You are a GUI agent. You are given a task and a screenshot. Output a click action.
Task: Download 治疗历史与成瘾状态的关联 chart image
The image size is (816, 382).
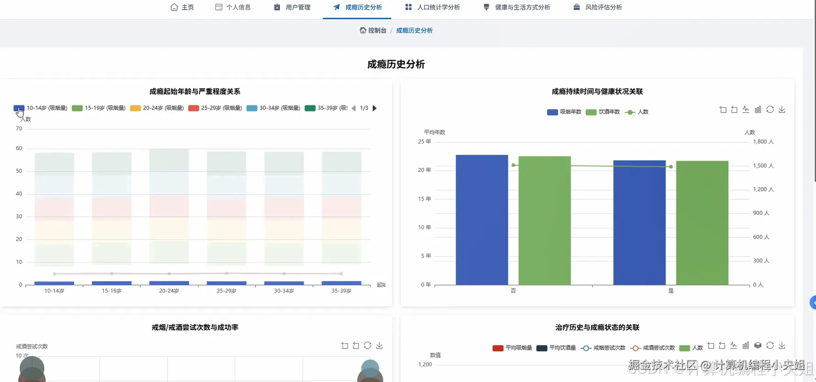coord(782,345)
